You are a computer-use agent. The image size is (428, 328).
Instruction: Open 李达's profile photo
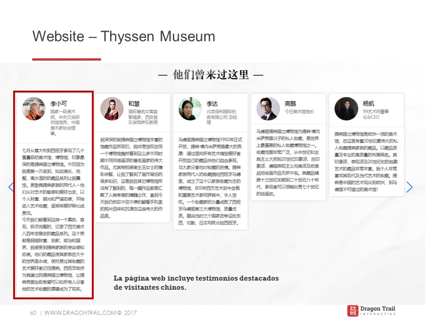pyautogui.click(x=190, y=109)
